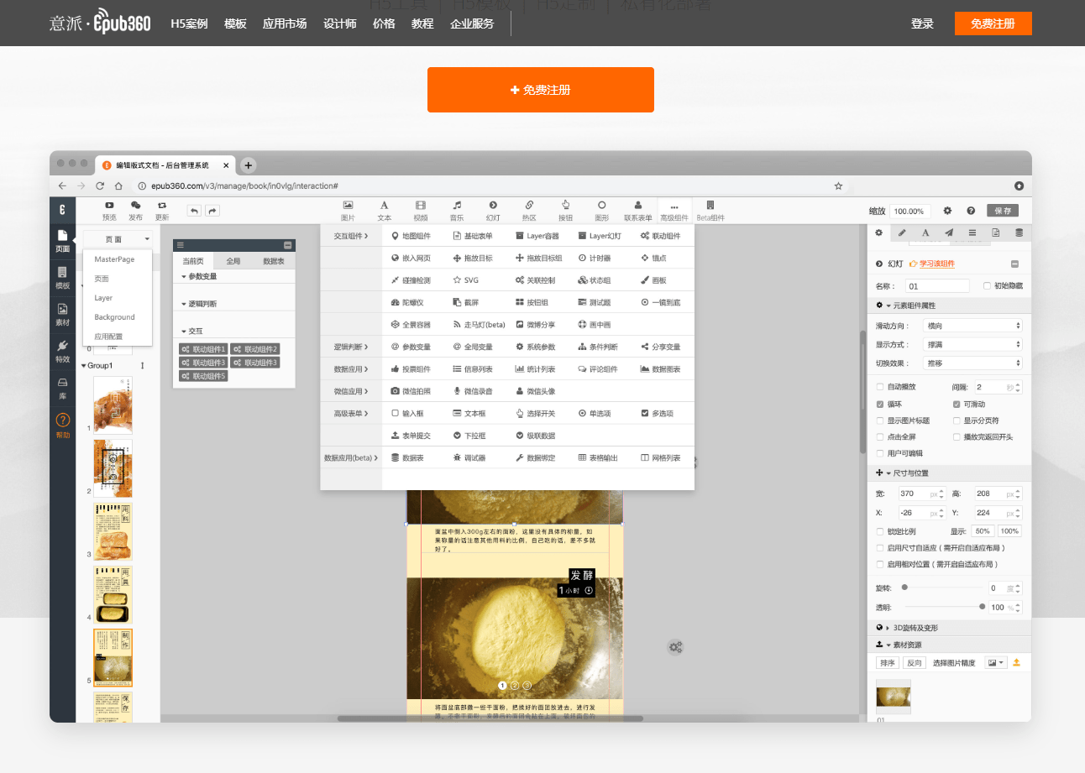This screenshot has width=1085, height=773.
Task: Select the 图片 image tool icon
Action: (348, 205)
